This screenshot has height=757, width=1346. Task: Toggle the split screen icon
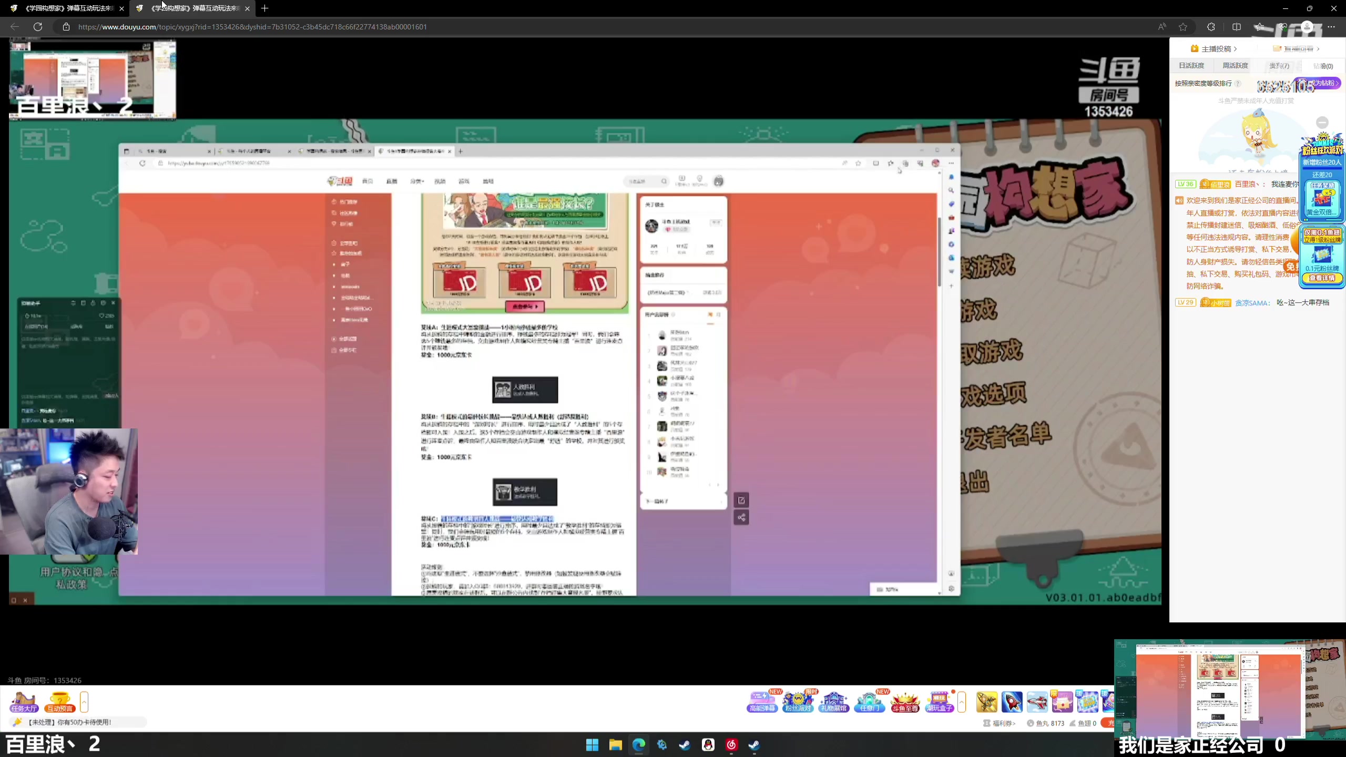point(1237,27)
